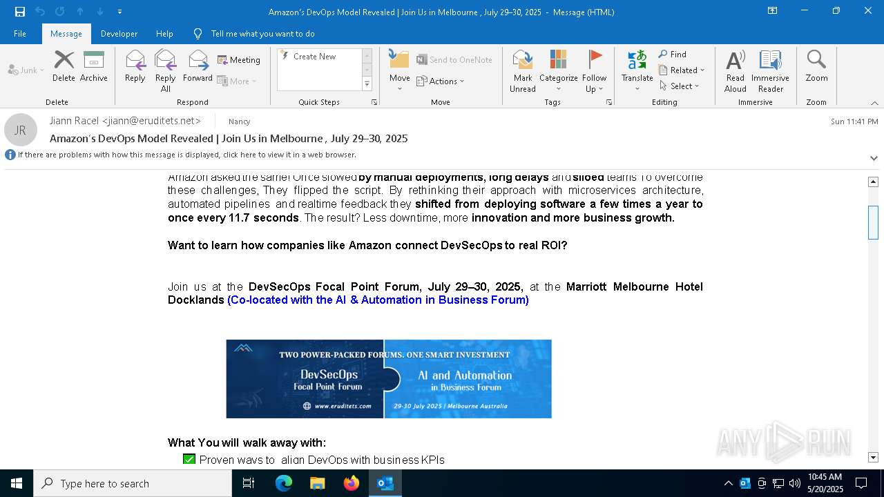Archive this message
This screenshot has height=497, width=884.
click(94, 66)
